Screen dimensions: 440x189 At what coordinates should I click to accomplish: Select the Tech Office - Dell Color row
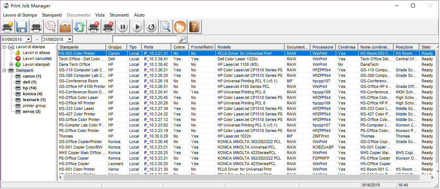(x=246, y=59)
